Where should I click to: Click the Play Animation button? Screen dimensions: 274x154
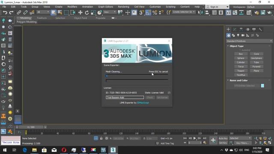click(x=194, y=138)
